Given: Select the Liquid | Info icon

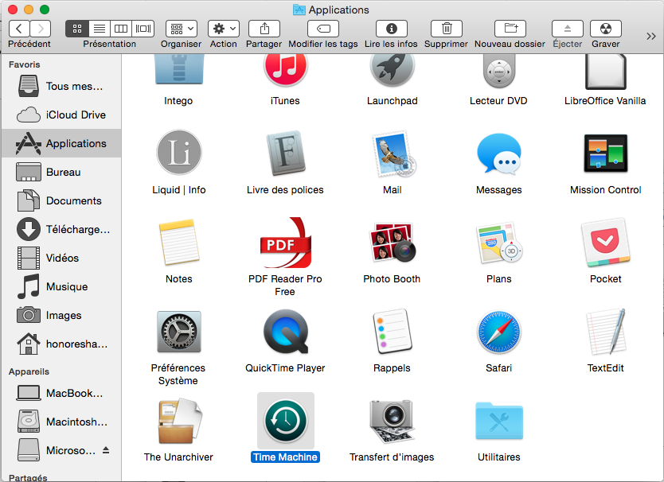Looking at the screenshot, I should pyautogui.click(x=178, y=153).
